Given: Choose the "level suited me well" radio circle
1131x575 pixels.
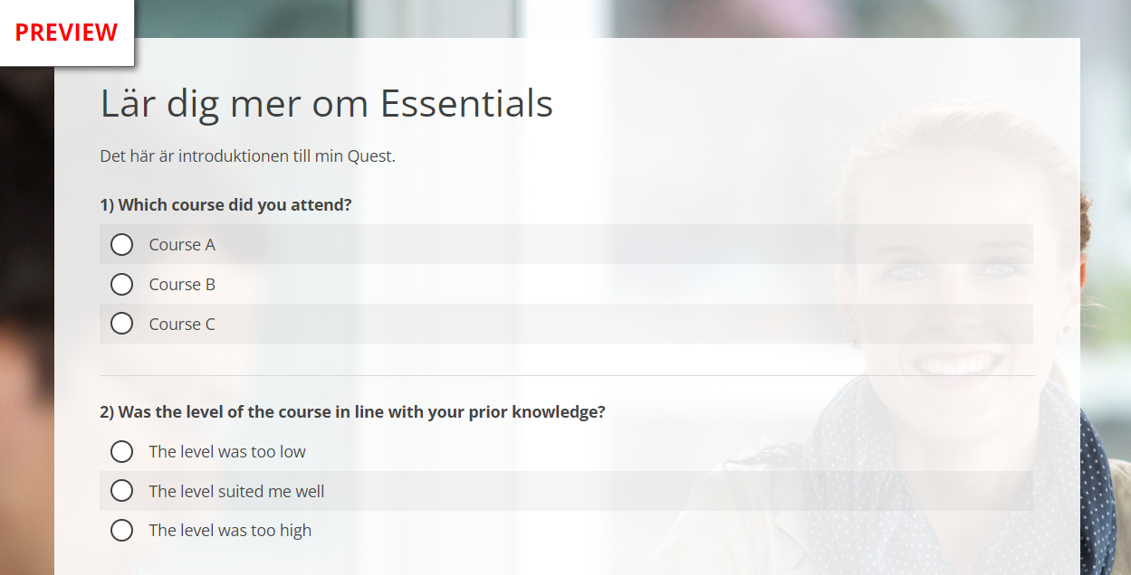Looking at the screenshot, I should (x=121, y=491).
